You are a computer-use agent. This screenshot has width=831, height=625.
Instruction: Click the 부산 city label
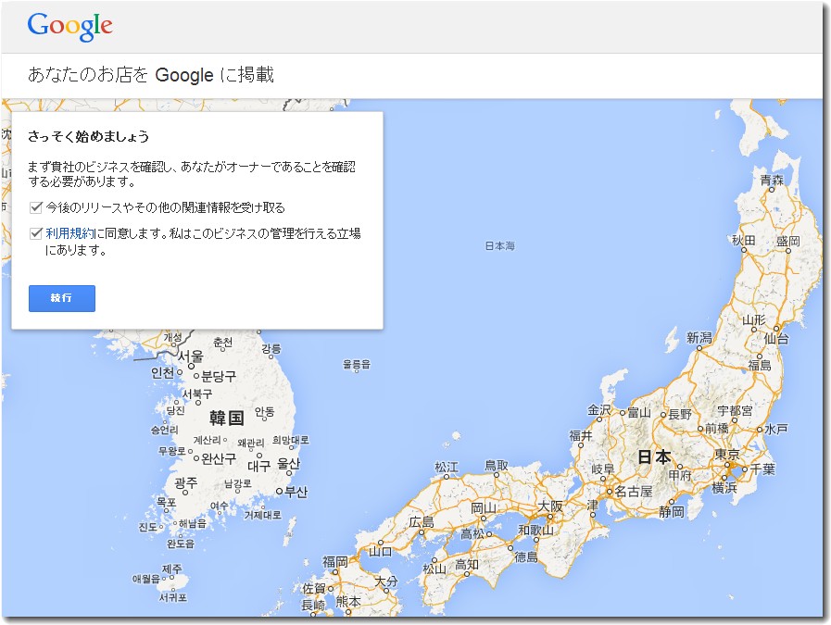tap(296, 492)
